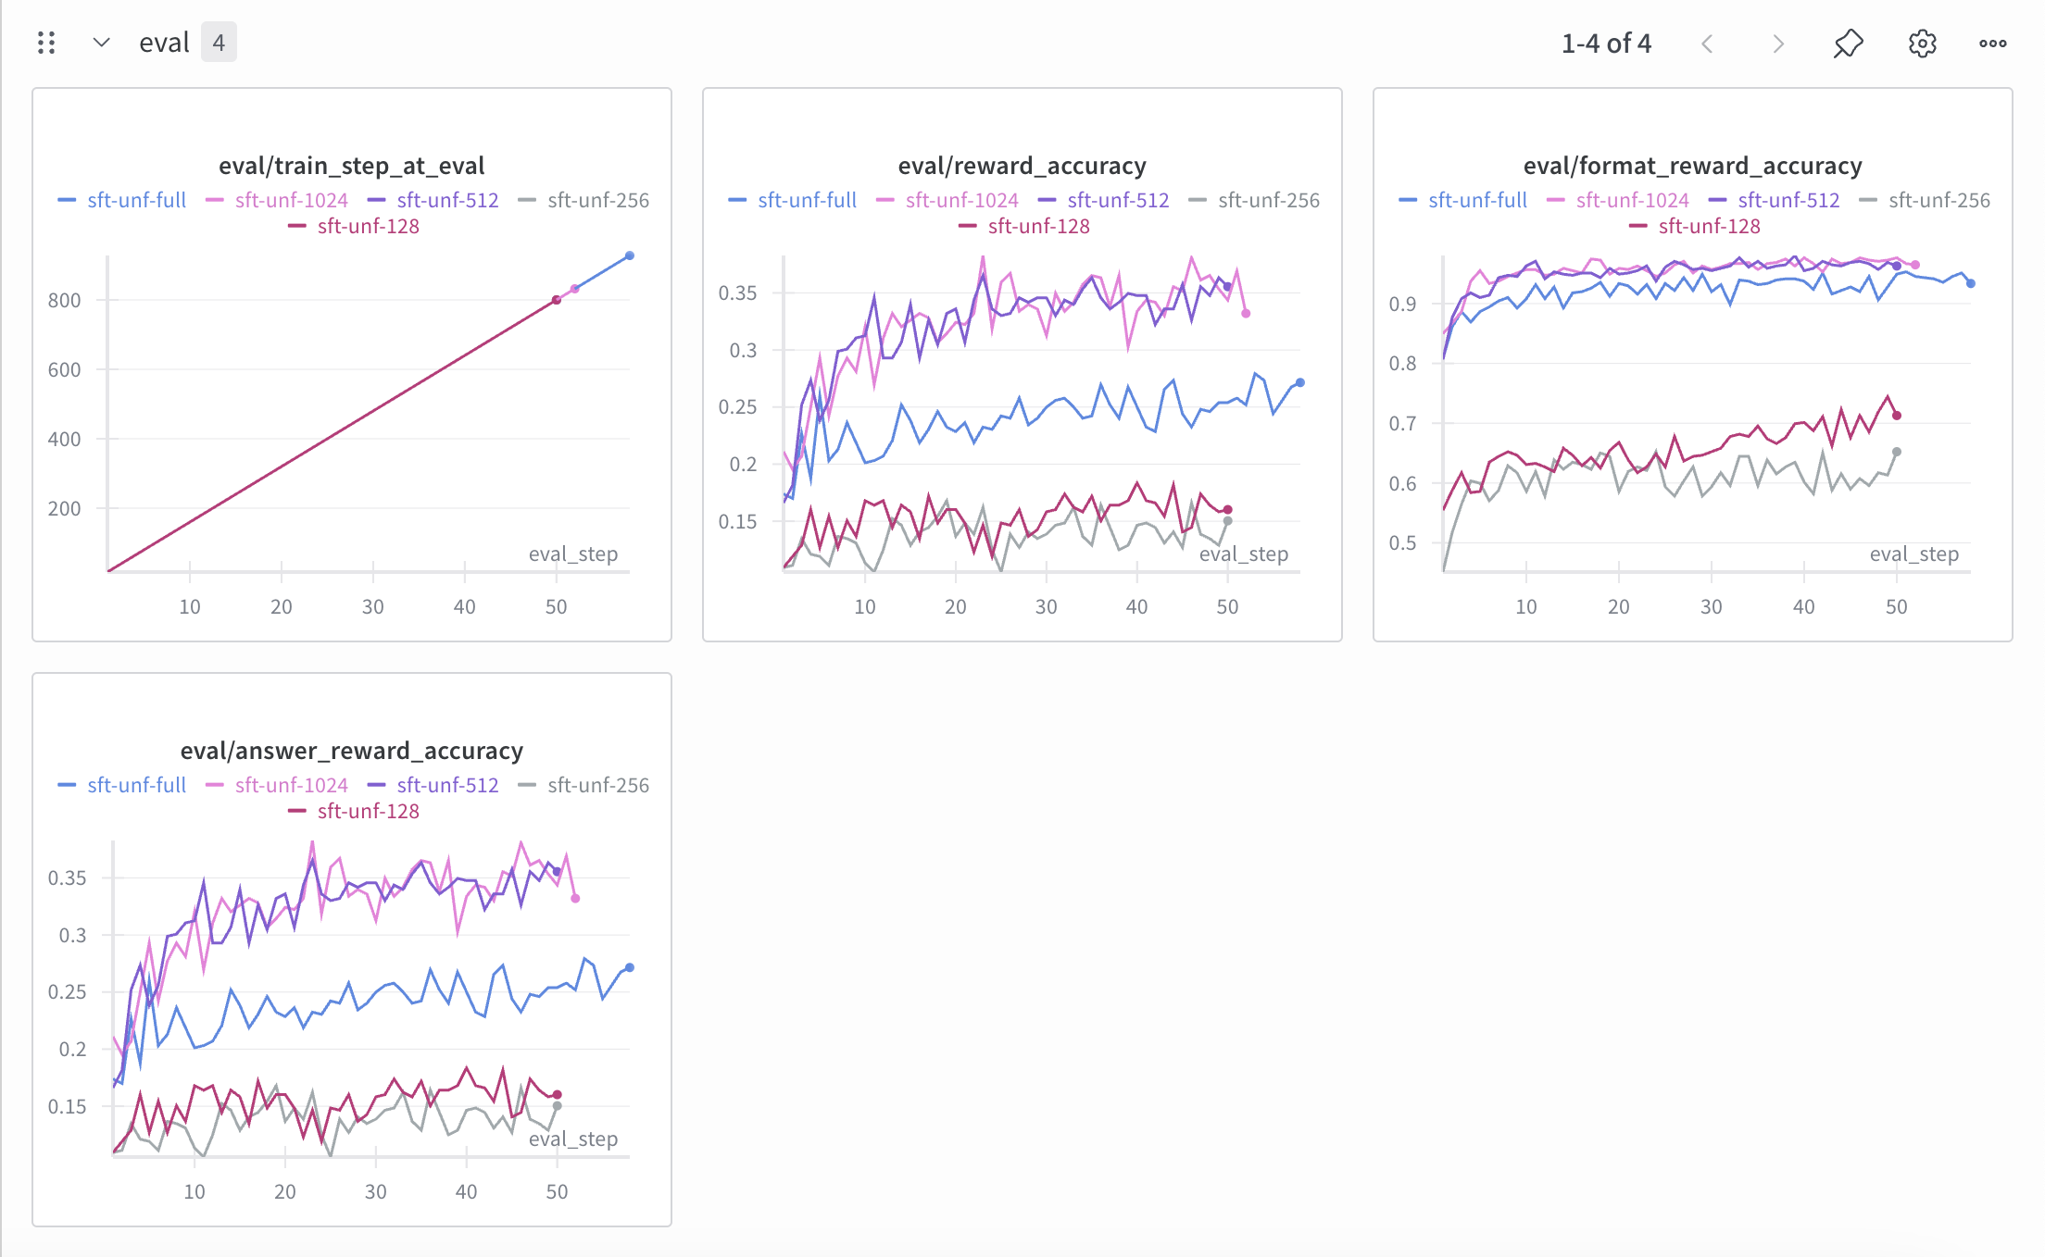
Task: Click sft-unf-256 legend in reward_accuracy chart
Action: 1268,200
